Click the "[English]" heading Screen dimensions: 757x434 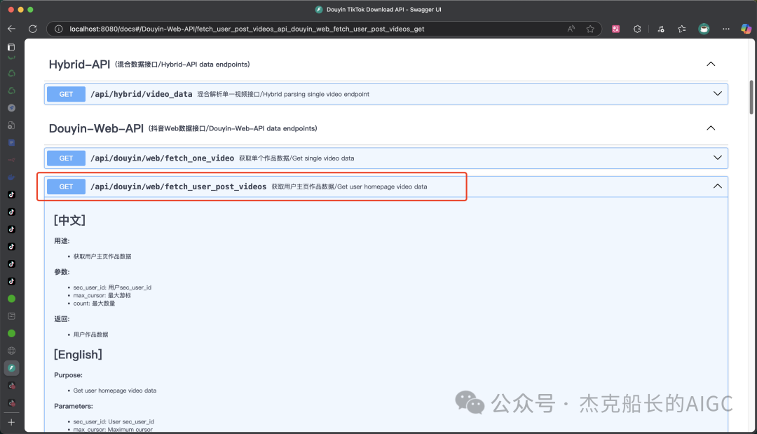pyautogui.click(x=78, y=355)
